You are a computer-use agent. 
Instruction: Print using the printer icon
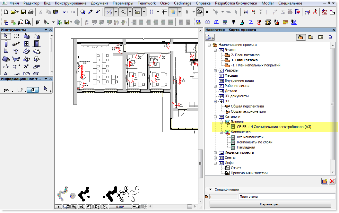pos(31,12)
